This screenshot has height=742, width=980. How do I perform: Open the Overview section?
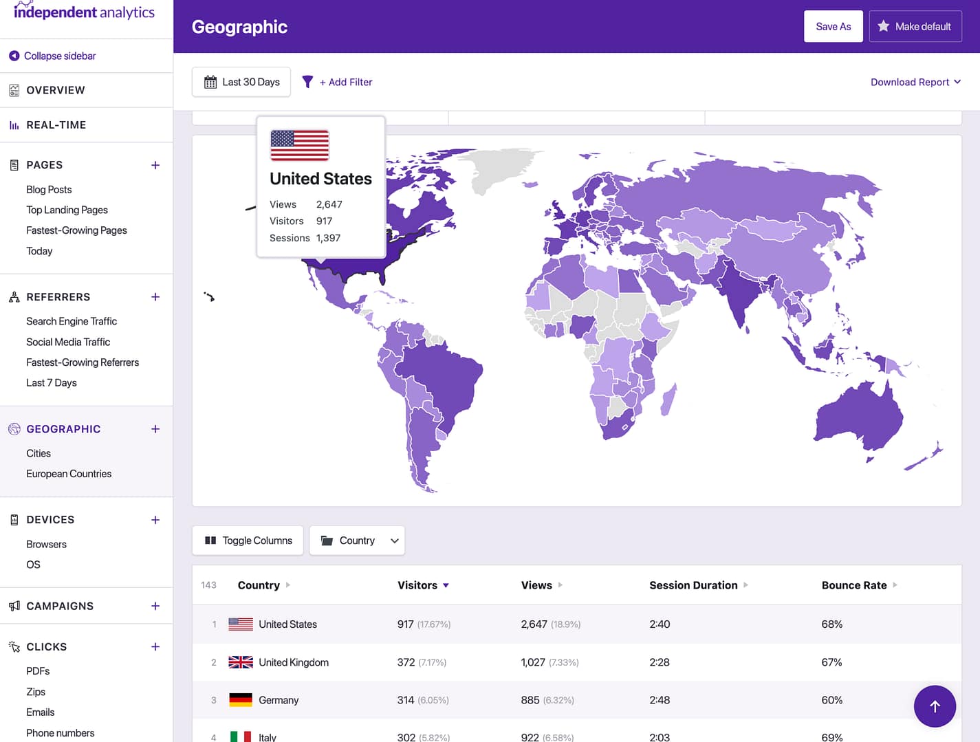click(x=56, y=90)
